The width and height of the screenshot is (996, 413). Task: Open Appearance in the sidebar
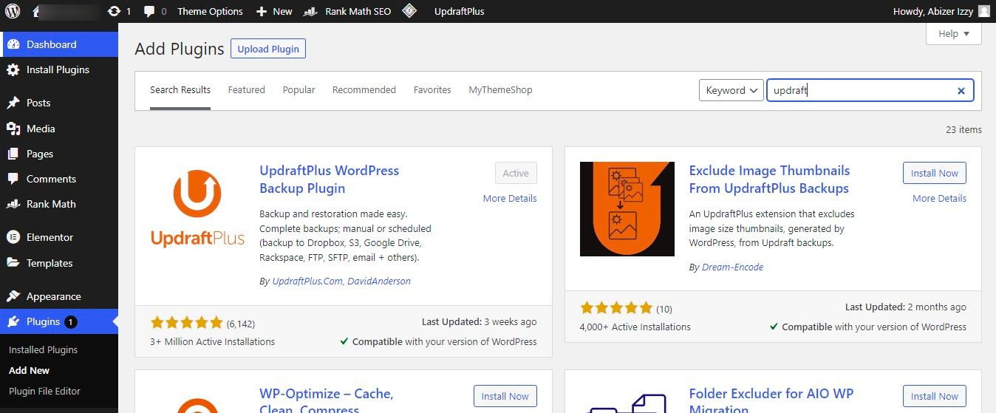(59, 296)
